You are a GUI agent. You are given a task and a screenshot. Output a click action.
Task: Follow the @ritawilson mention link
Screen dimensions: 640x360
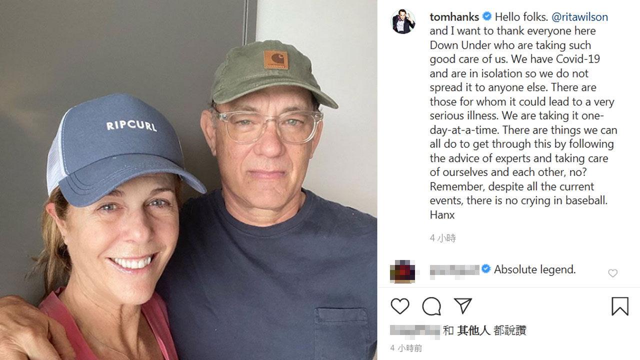point(579,17)
